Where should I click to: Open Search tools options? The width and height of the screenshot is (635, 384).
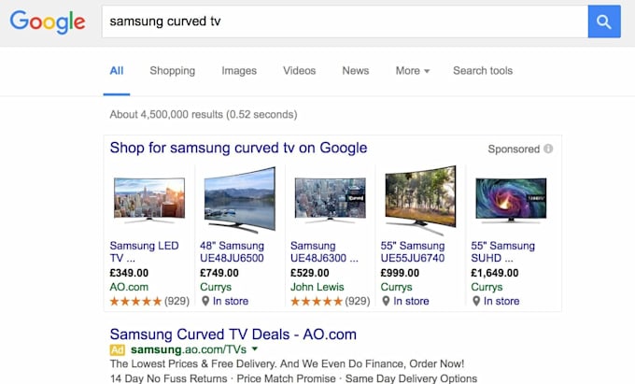click(482, 71)
